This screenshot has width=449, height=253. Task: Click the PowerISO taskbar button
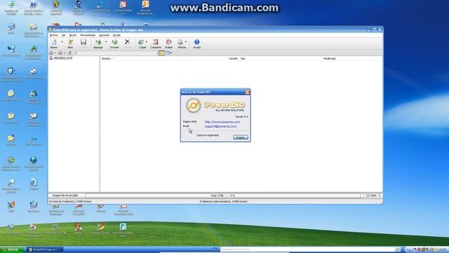tap(44, 250)
